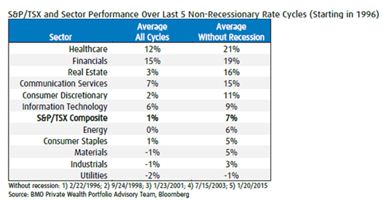Select the Consumer Staples row label
Viewport: 386px width, 200px height.
click(75, 141)
